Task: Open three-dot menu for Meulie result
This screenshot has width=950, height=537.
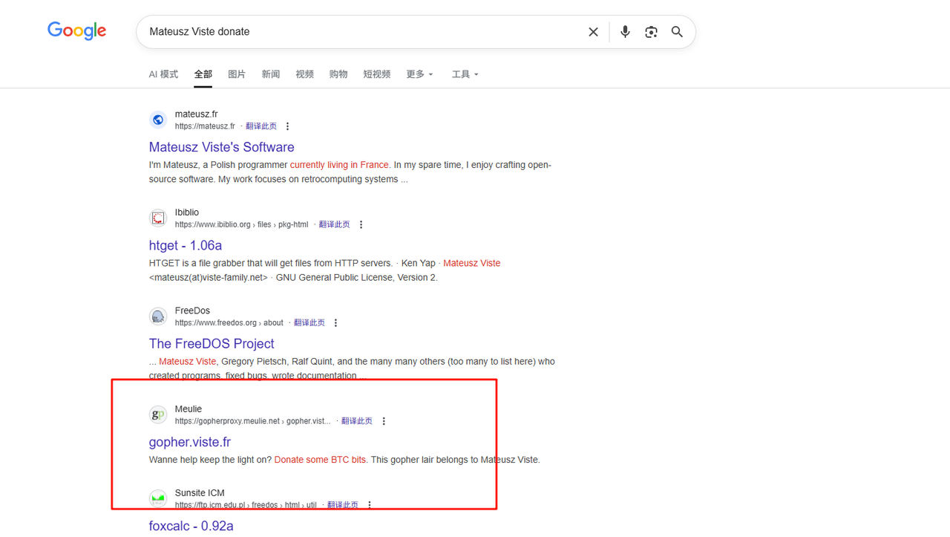Action: [x=384, y=421]
